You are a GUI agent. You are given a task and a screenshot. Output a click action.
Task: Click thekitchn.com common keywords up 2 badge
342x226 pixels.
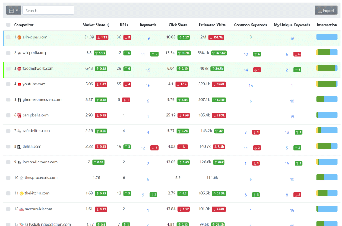click(256, 195)
